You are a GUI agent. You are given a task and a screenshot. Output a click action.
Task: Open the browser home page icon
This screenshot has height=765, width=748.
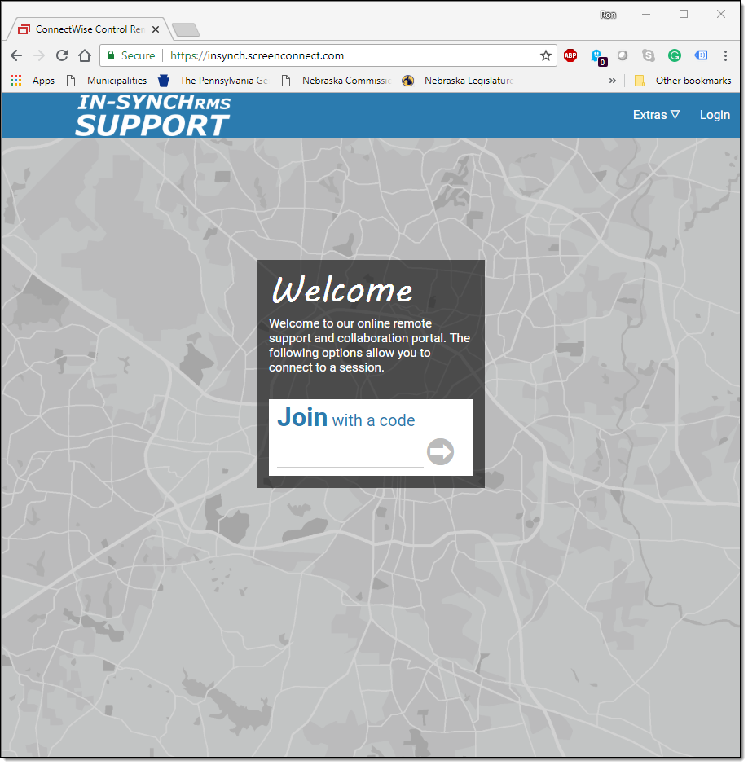pyautogui.click(x=85, y=55)
